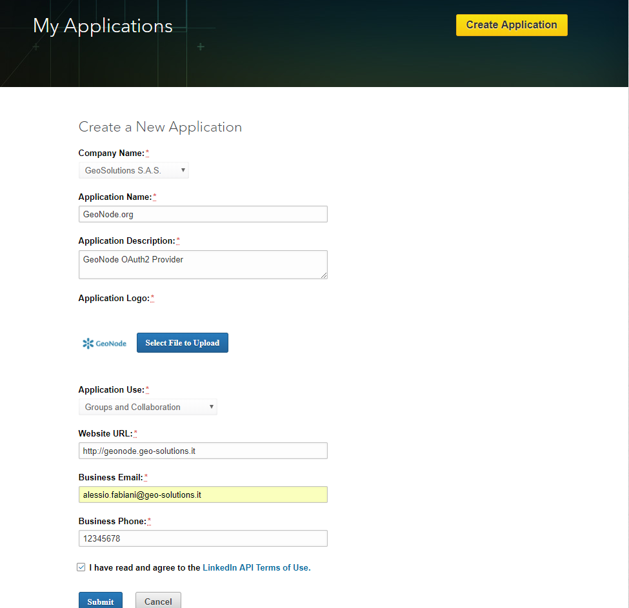The width and height of the screenshot is (629, 608).
Task: Click the My Applications page heading
Action: click(x=103, y=26)
